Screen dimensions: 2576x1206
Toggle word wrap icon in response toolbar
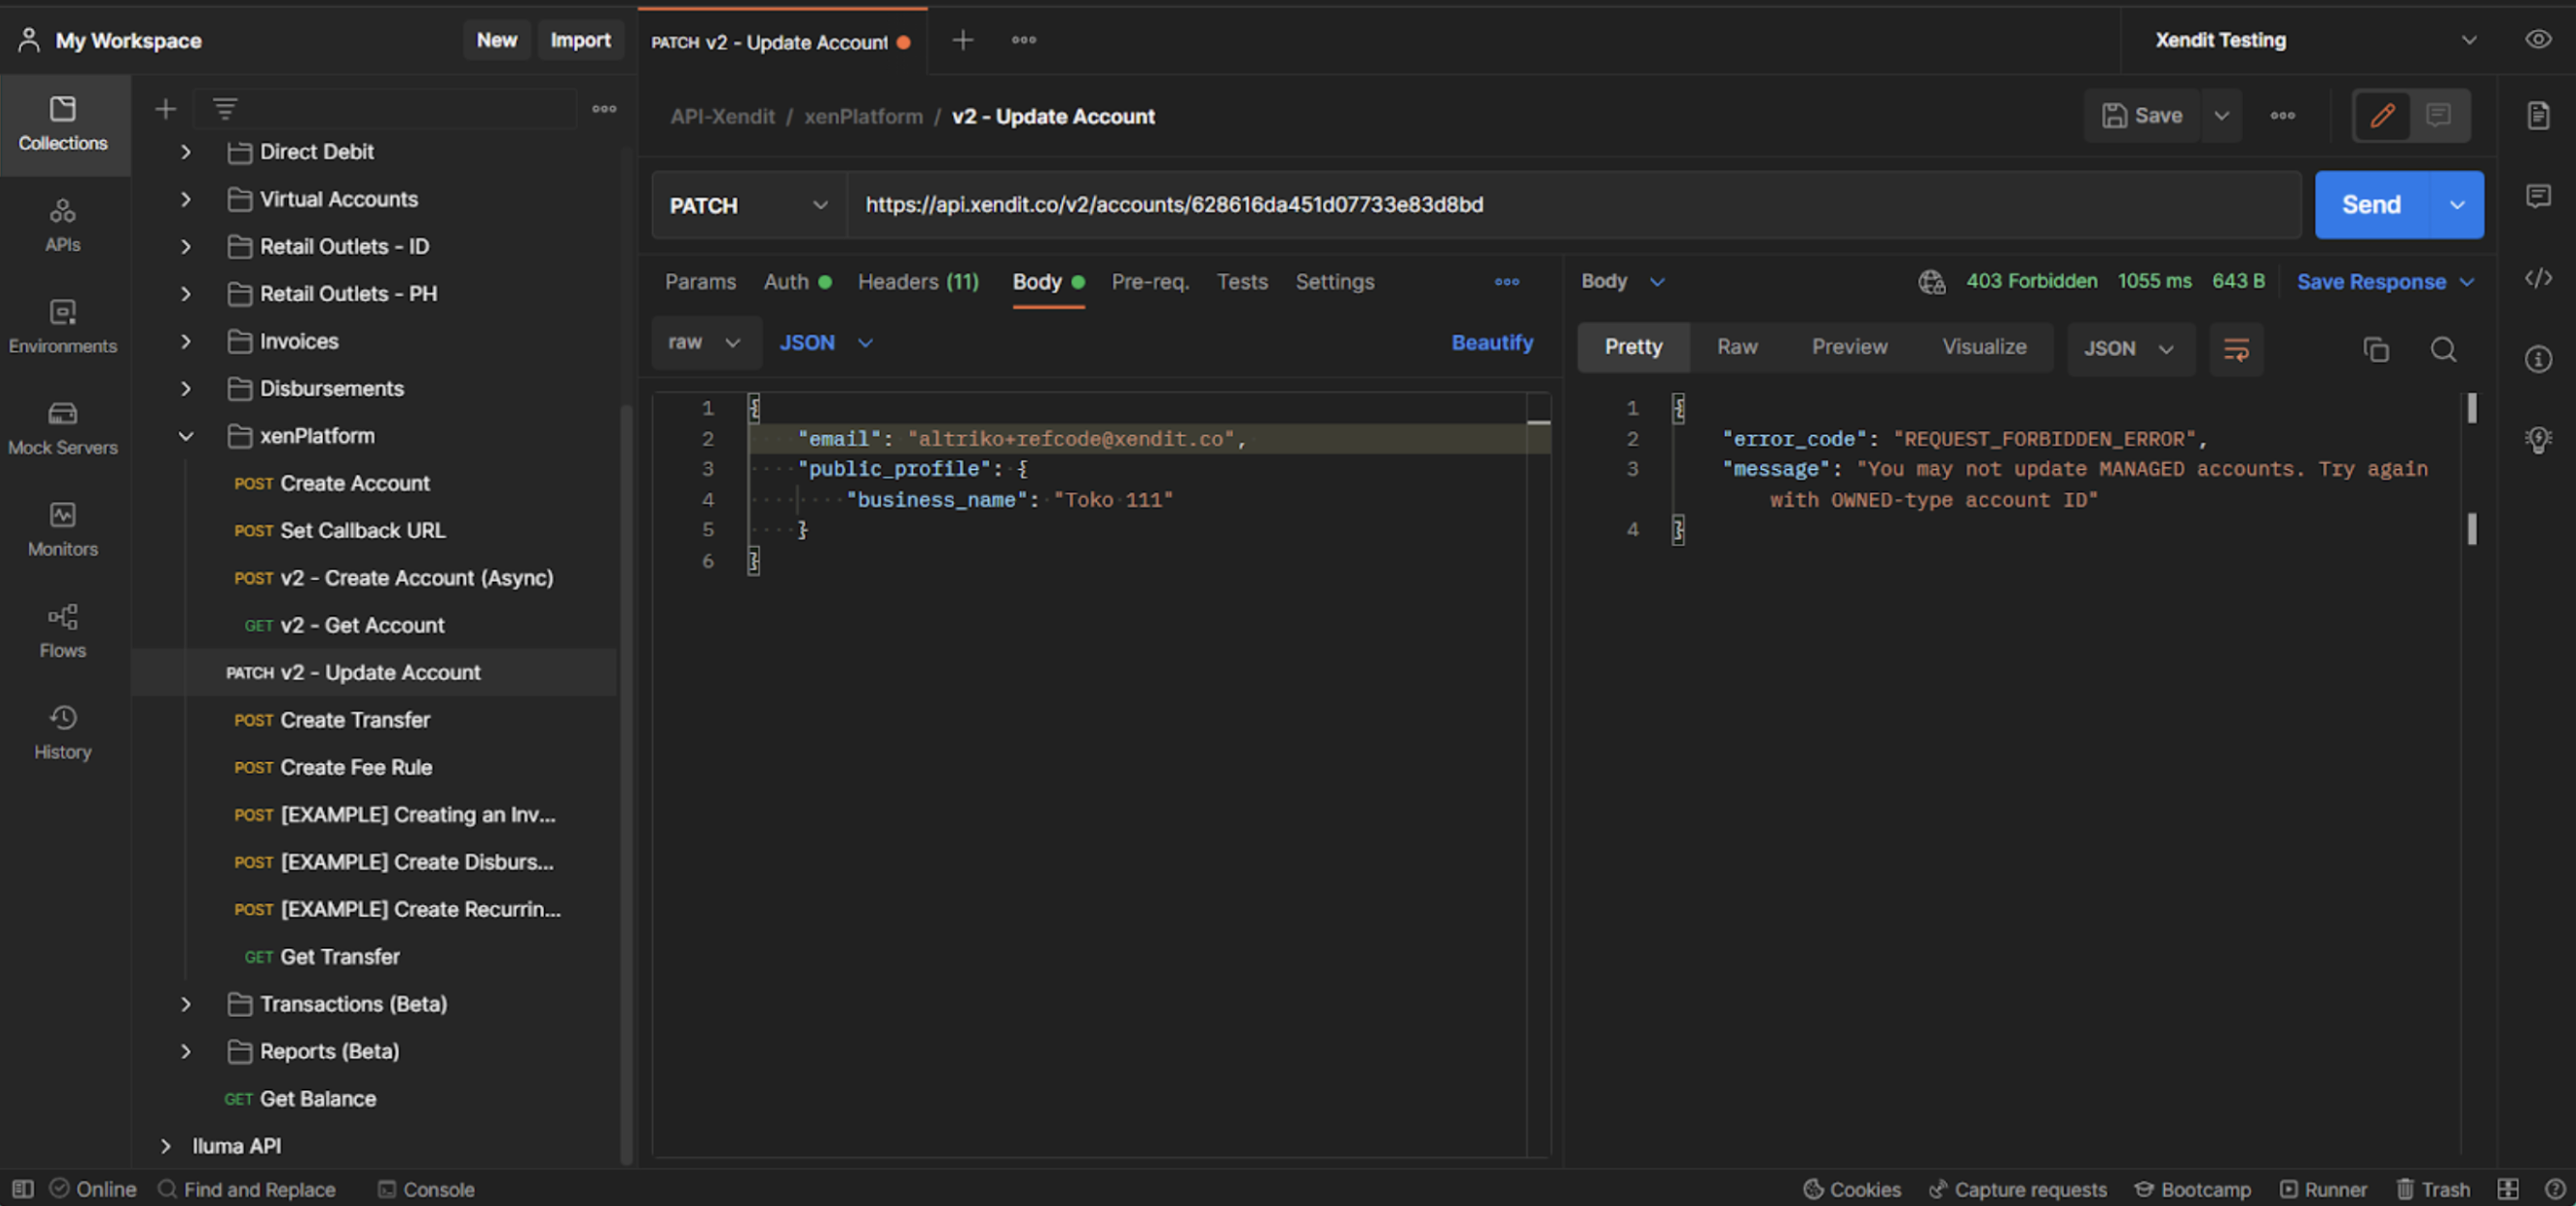2236,349
